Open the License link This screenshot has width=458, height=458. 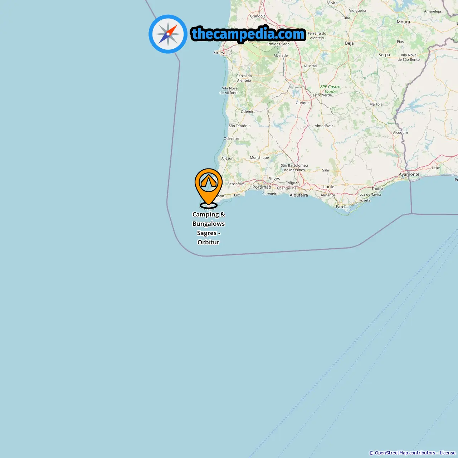tap(448, 453)
